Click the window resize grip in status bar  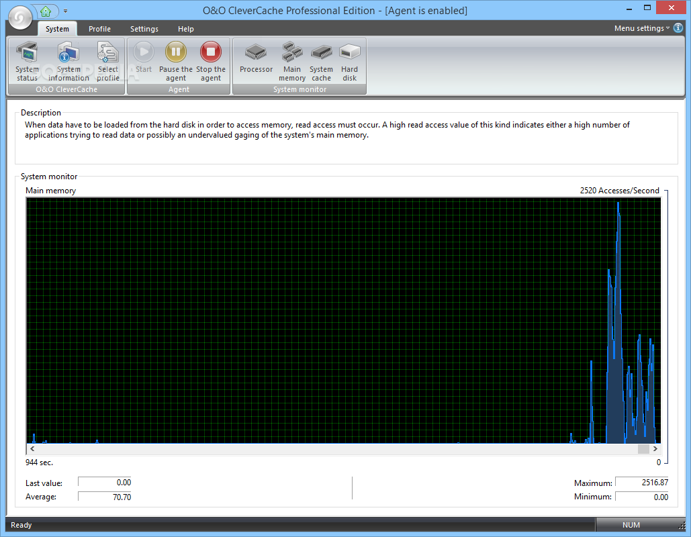[x=682, y=526]
